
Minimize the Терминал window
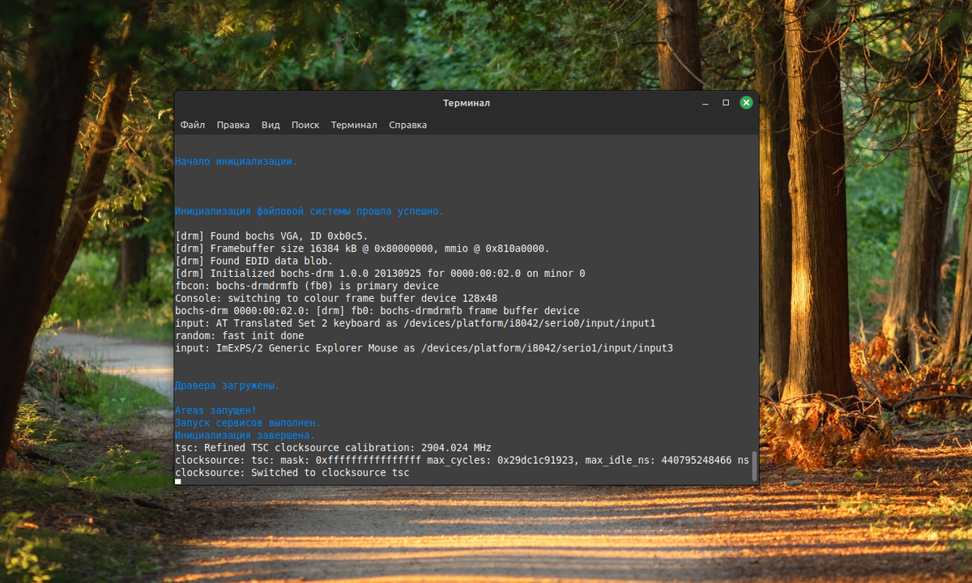[x=706, y=103]
